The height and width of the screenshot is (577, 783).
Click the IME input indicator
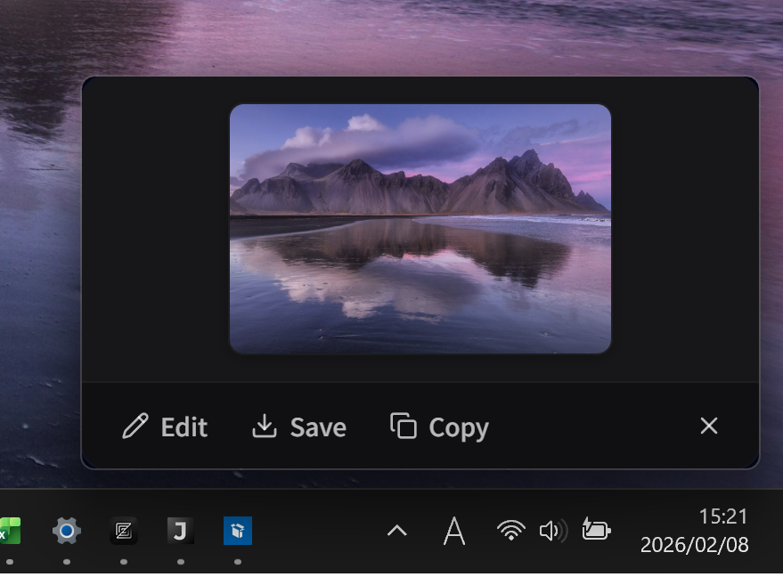[x=454, y=530]
